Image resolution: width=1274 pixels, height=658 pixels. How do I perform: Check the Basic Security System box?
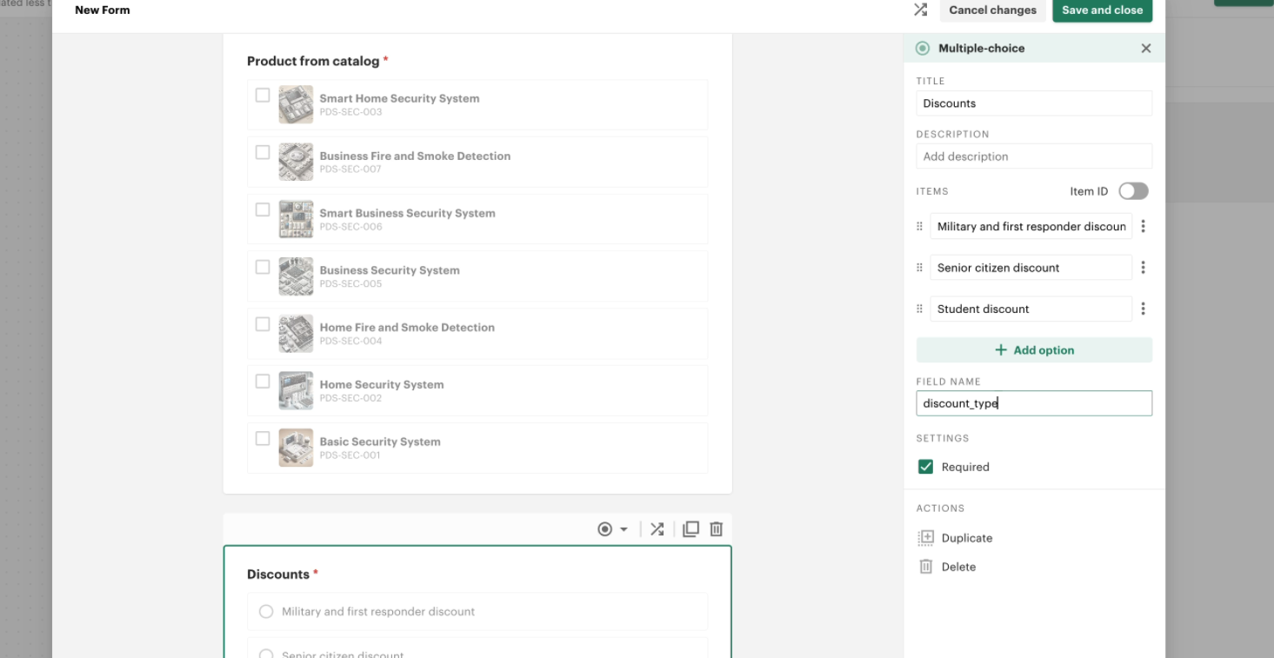263,439
